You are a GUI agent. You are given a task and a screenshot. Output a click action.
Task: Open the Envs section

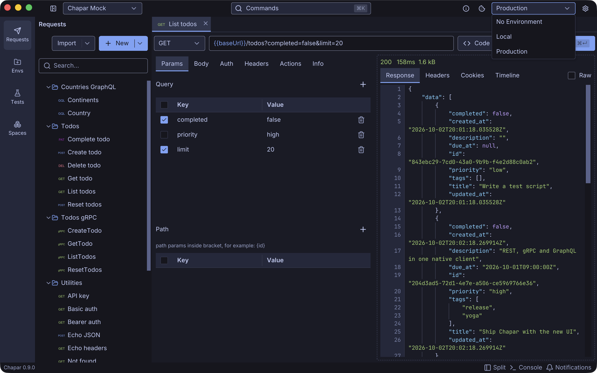(18, 66)
